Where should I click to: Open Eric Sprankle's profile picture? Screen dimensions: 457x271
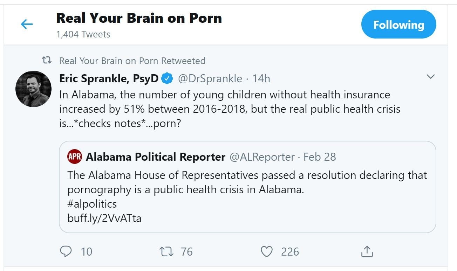33,89
